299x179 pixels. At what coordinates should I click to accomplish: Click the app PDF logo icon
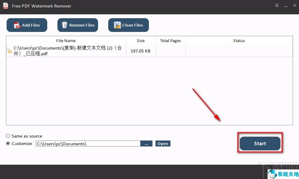(x=6, y=6)
